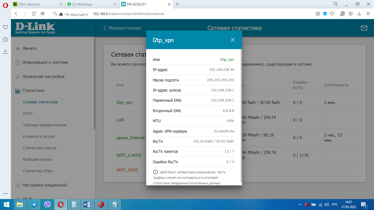374x210 pixels.
Task: Click the Не защищено security warning
Action: coord(73,14)
